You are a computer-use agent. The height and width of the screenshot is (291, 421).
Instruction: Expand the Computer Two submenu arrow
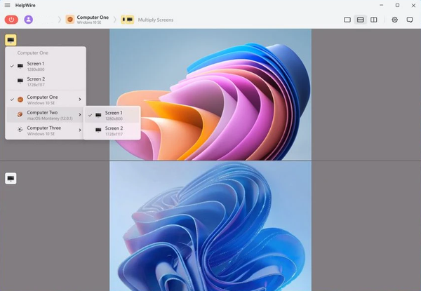coord(80,115)
